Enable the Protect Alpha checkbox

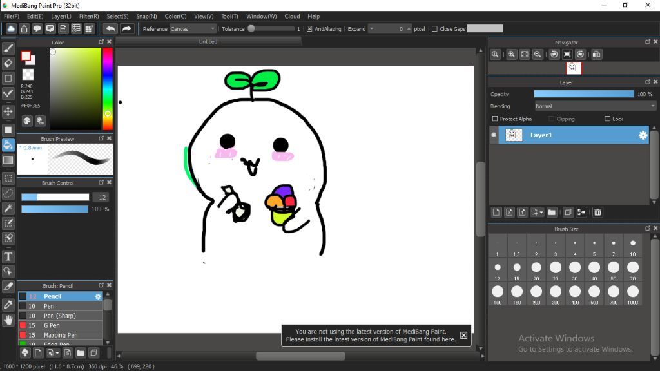coord(495,119)
